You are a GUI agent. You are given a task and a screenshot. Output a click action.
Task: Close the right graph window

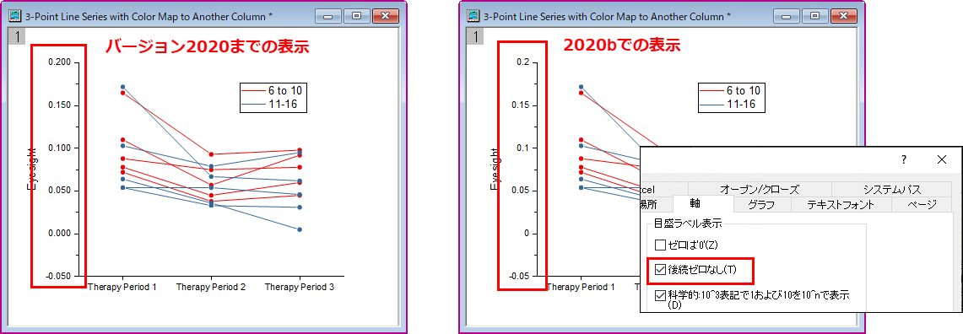845,17
